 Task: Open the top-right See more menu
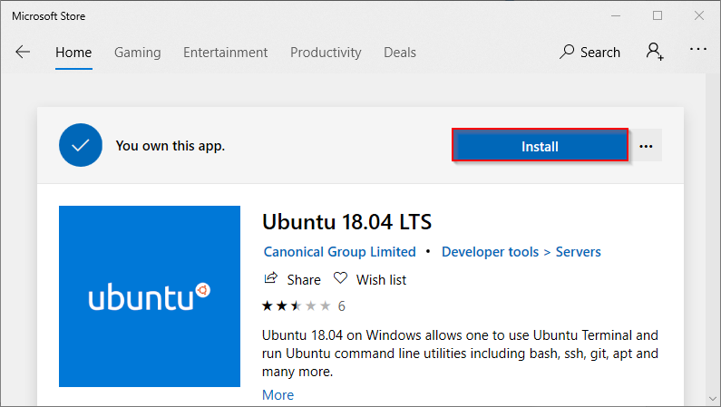[x=698, y=49]
